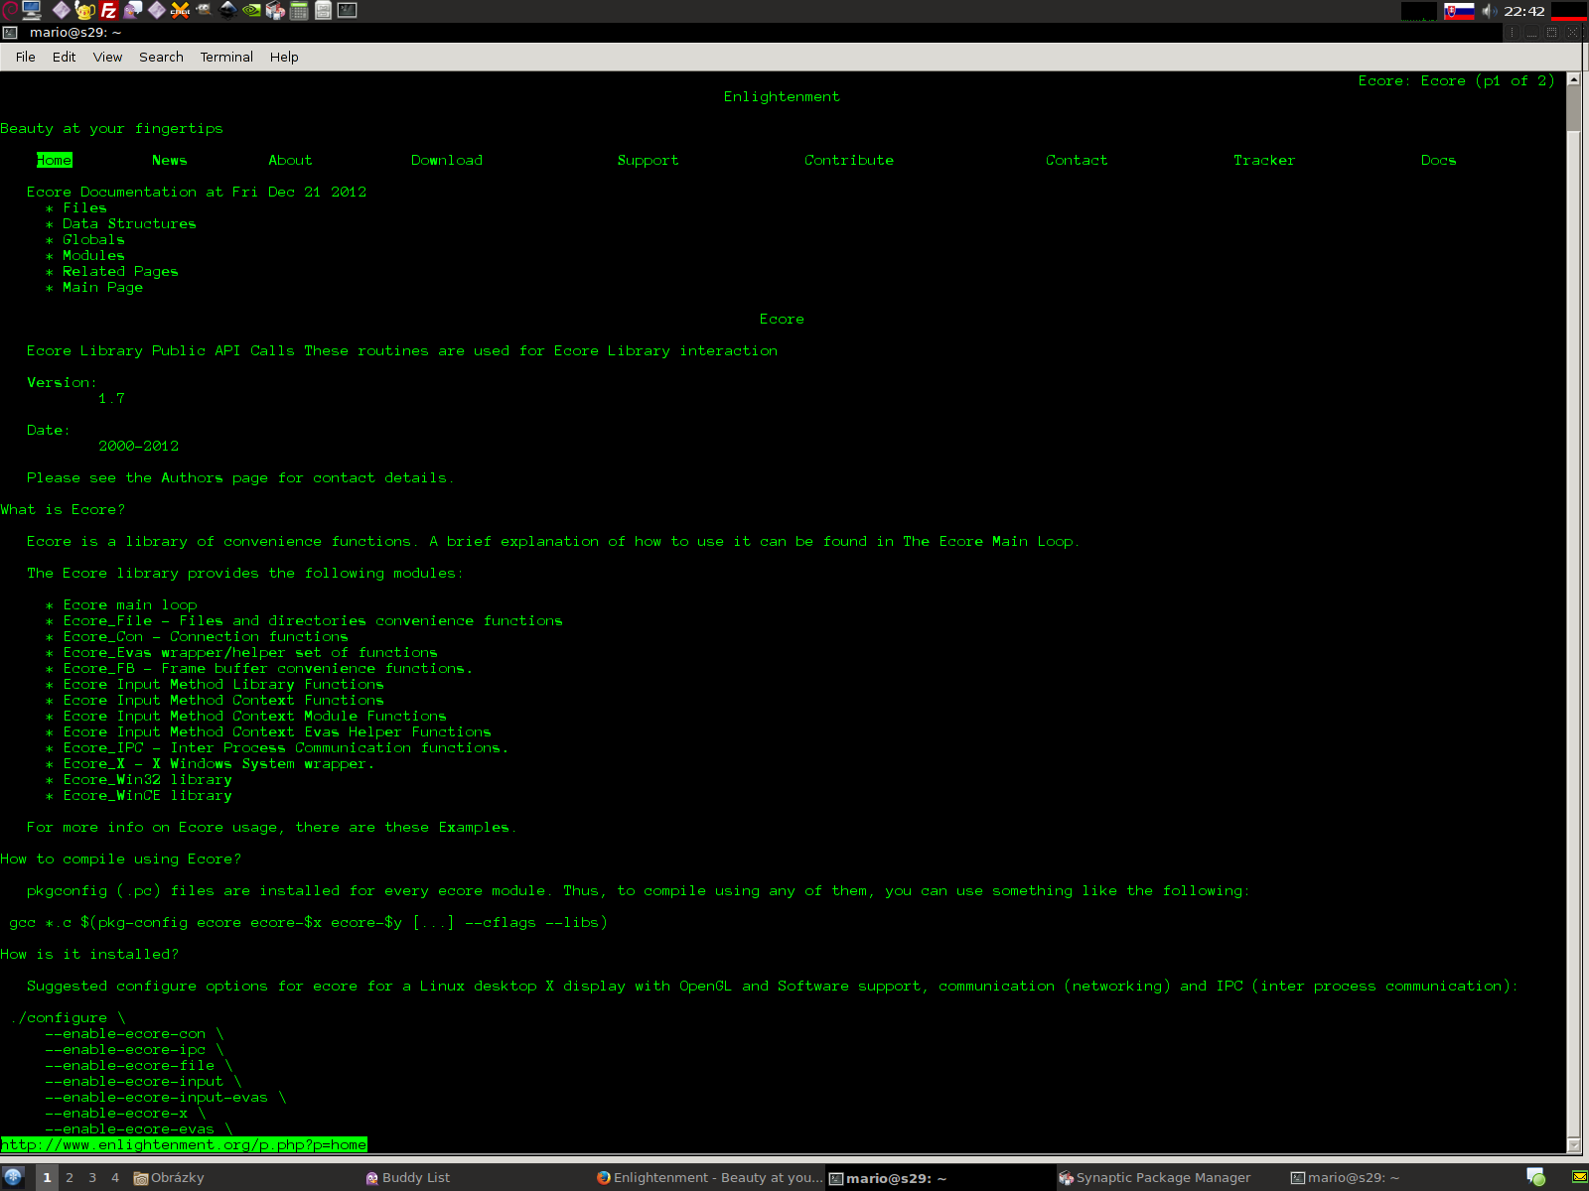Follow the Download link

[x=447, y=160]
